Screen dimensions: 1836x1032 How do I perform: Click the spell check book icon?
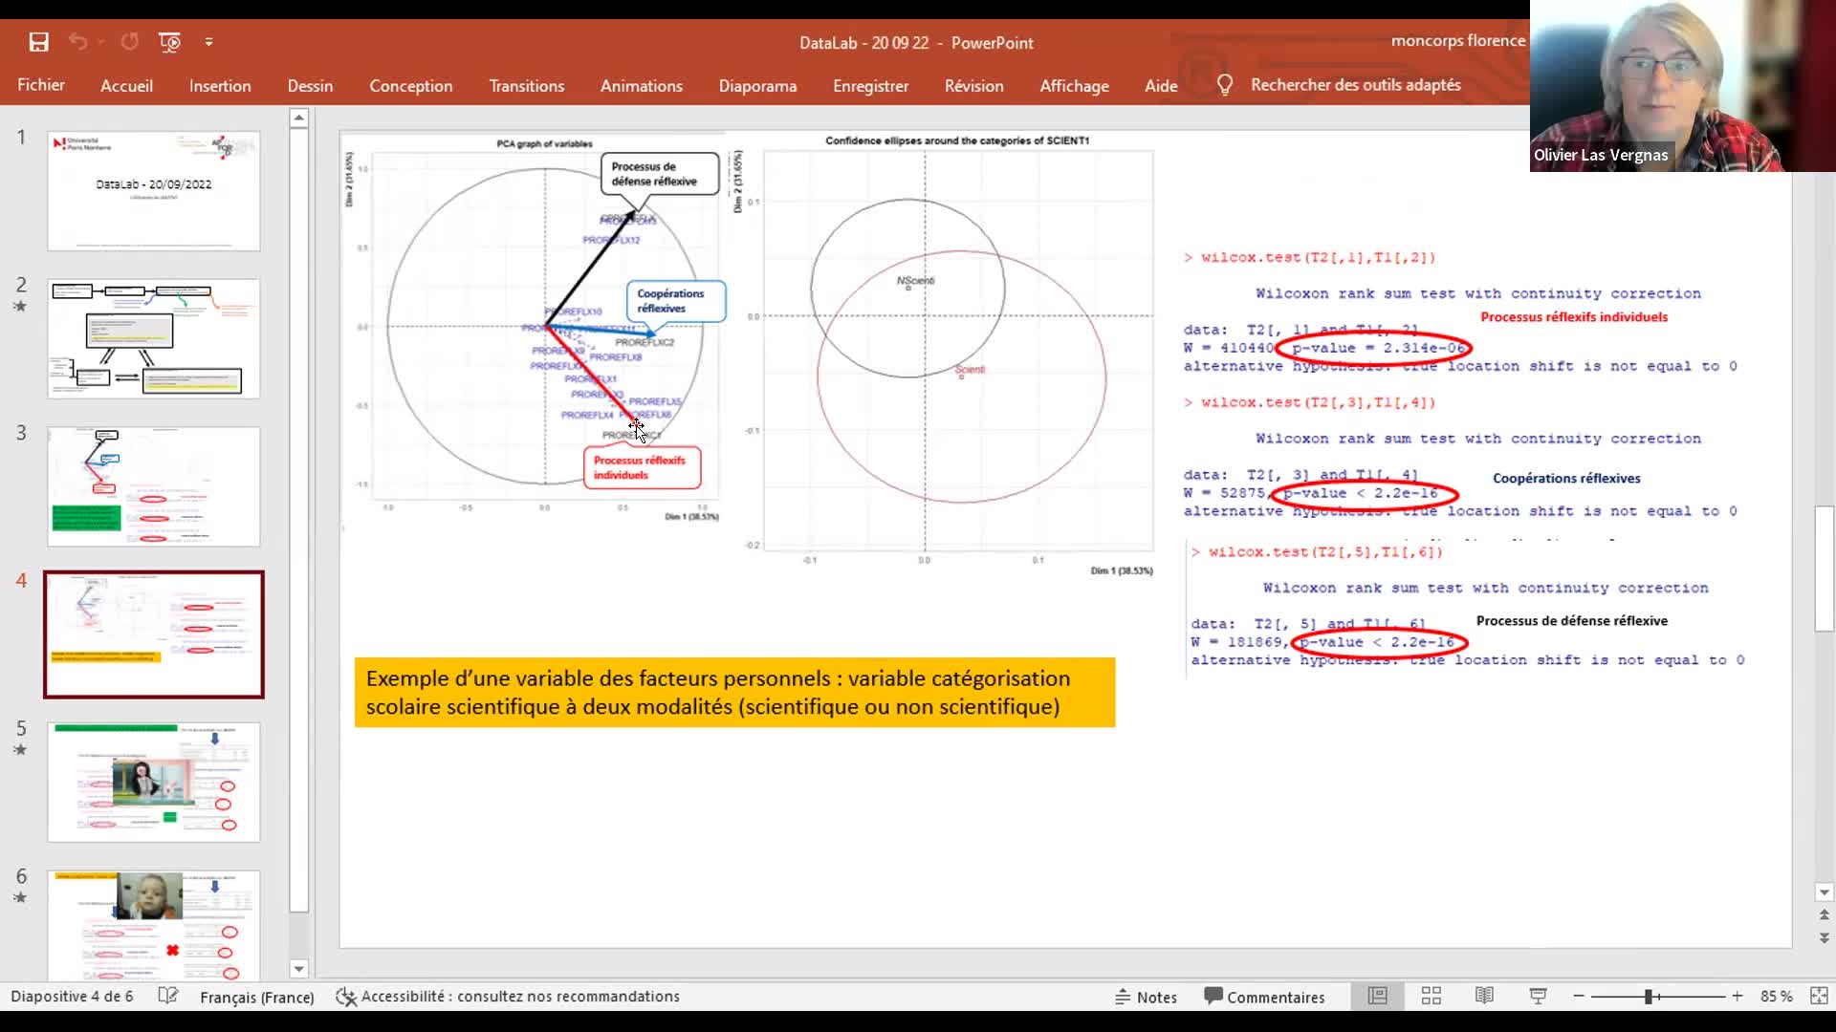tap(167, 996)
